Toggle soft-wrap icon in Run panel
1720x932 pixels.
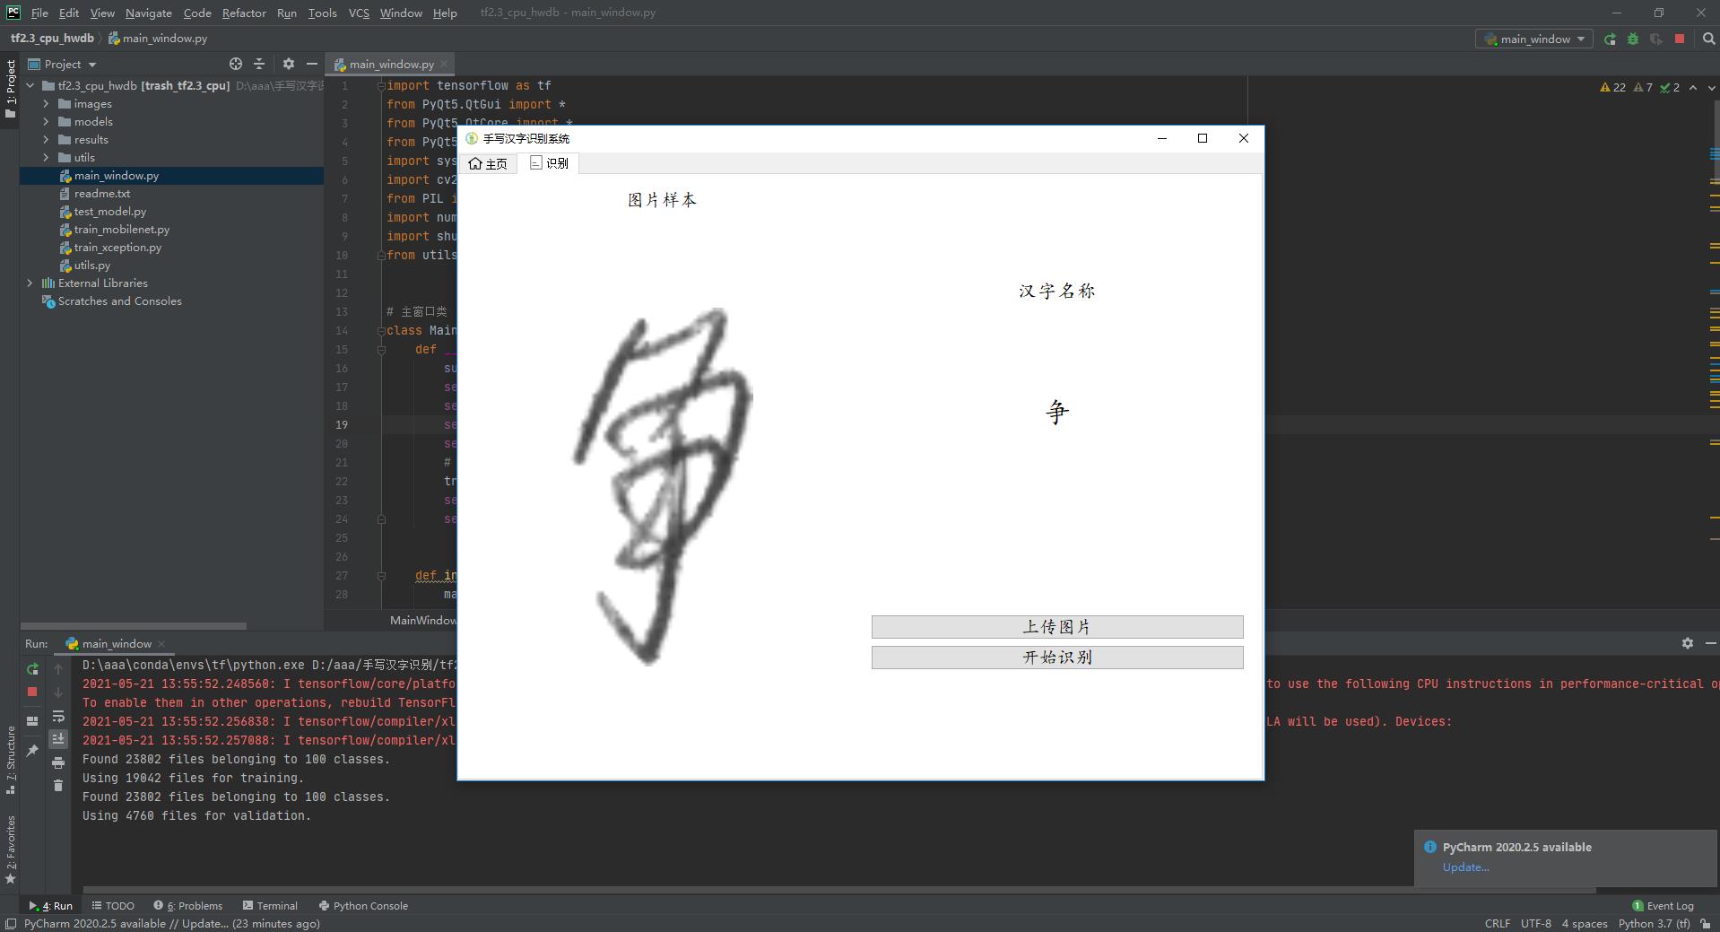click(x=58, y=716)
